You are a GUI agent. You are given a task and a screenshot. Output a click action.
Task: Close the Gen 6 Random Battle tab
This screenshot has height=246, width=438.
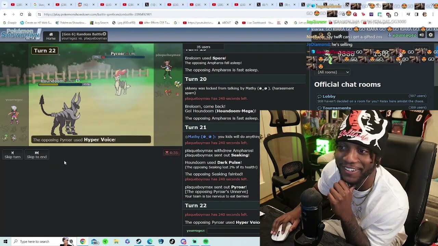(104, 34)
